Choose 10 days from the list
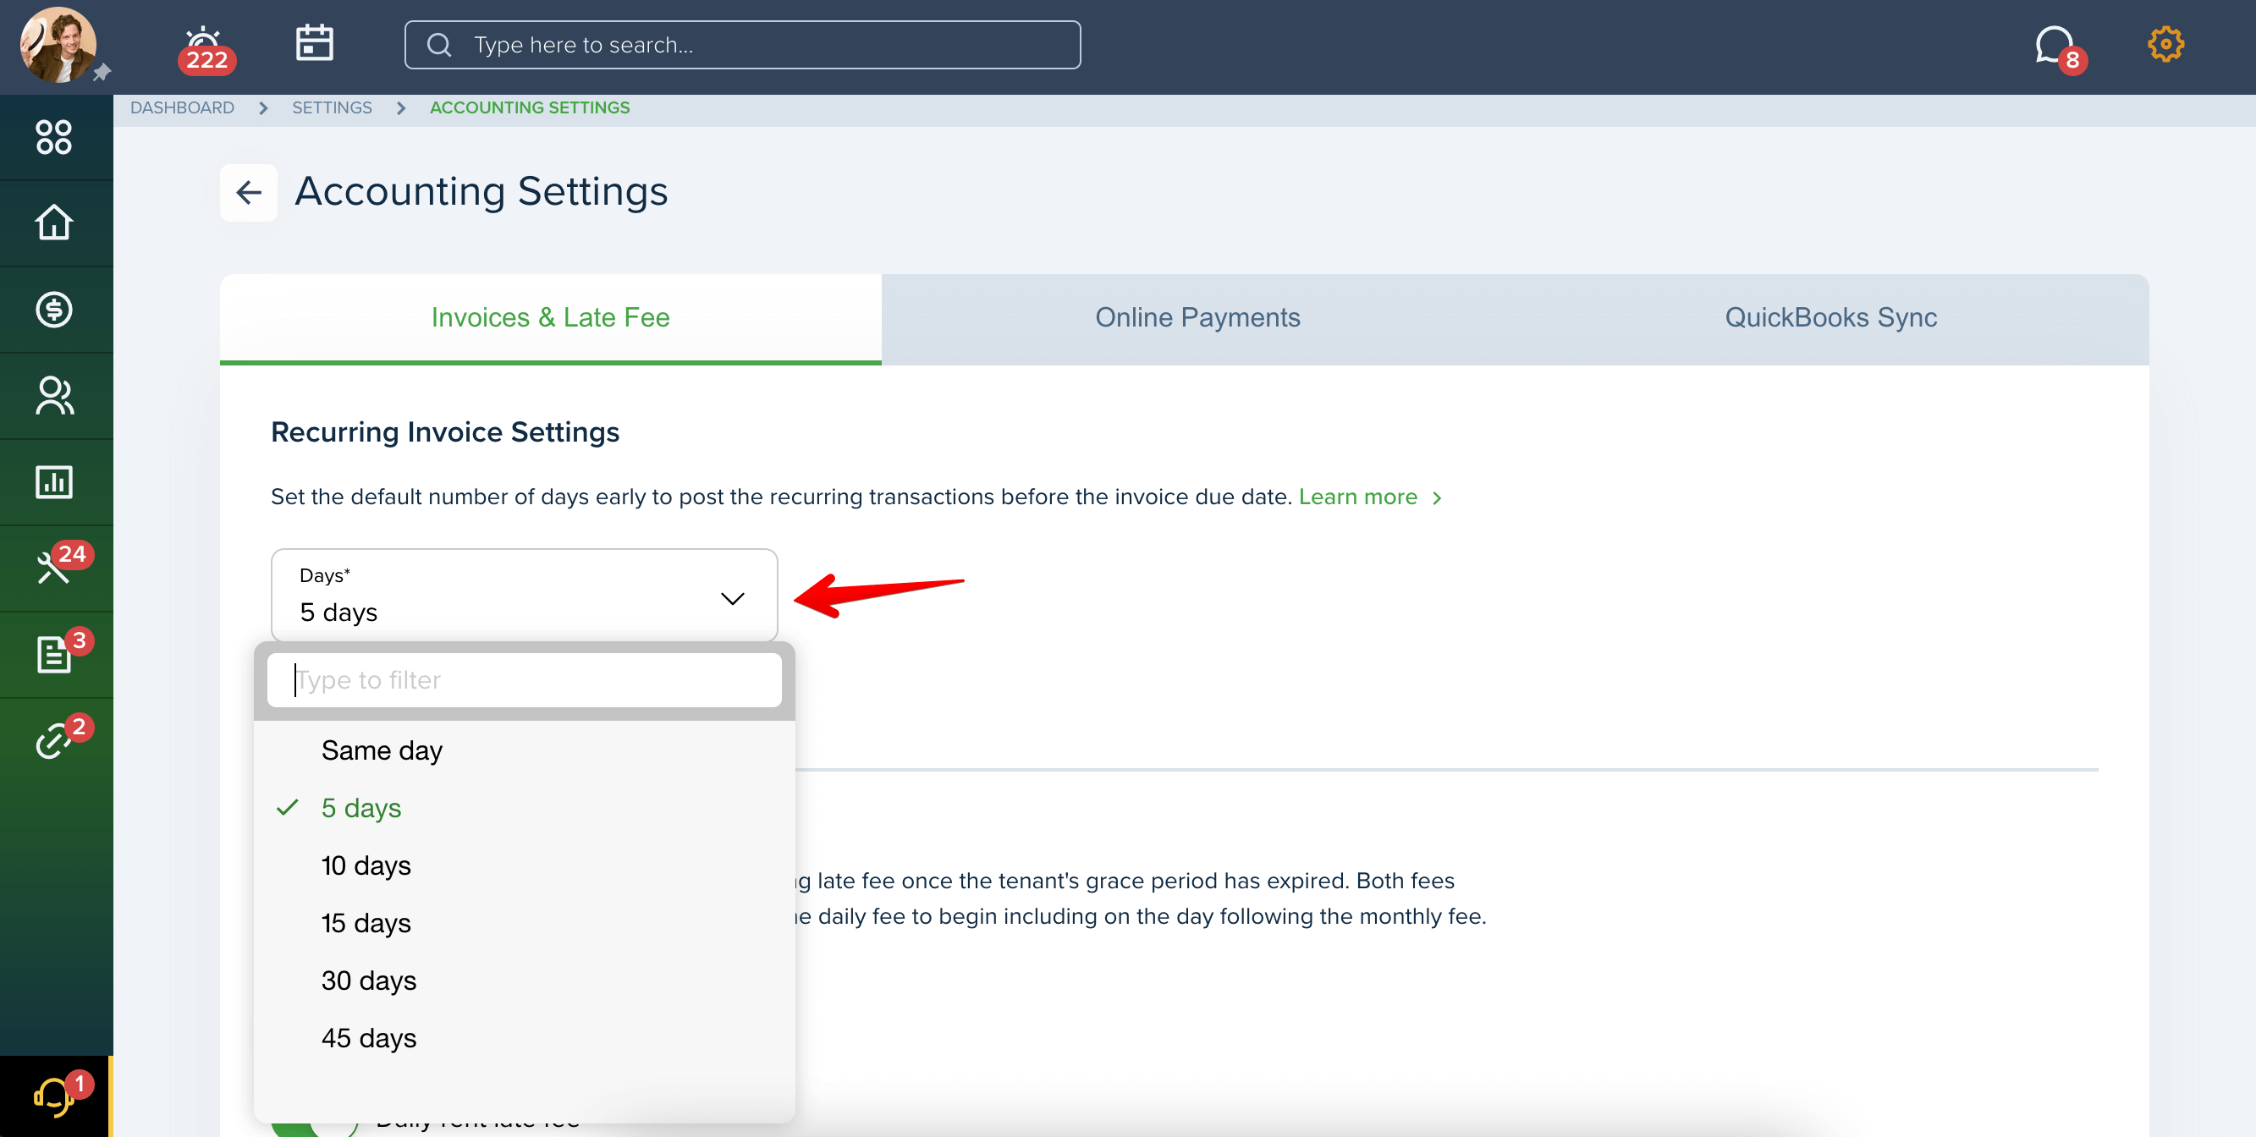Viewport: 2256px width, 1137px height. click(x=525, y=865)
